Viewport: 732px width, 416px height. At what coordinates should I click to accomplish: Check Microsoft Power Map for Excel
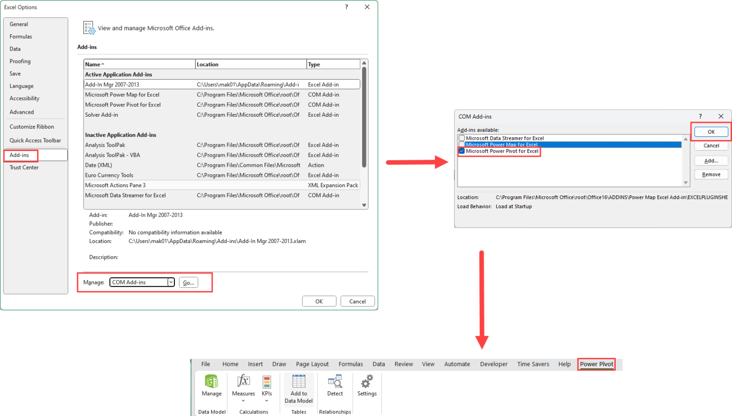(x=461, y=144)
